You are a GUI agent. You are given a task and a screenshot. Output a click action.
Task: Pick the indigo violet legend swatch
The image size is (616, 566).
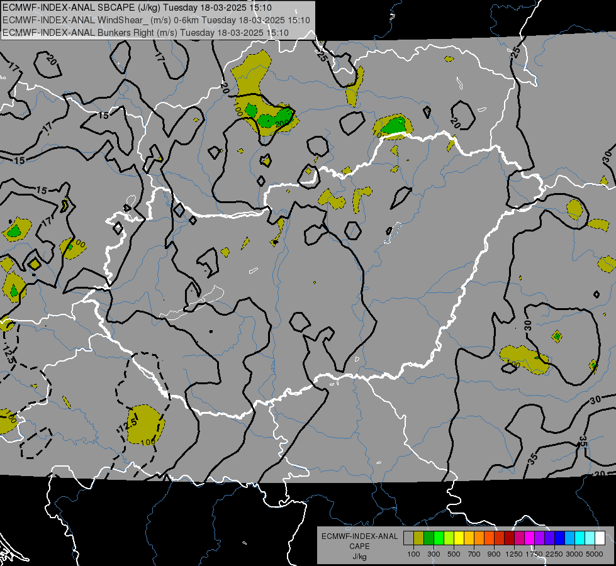[x=549, y=538]
